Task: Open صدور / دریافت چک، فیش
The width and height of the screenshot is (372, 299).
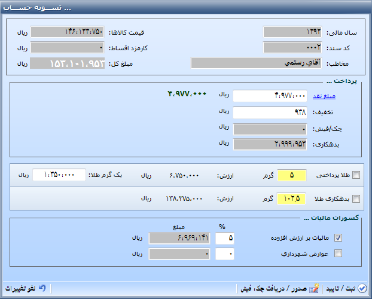Action: click(279, 288)
